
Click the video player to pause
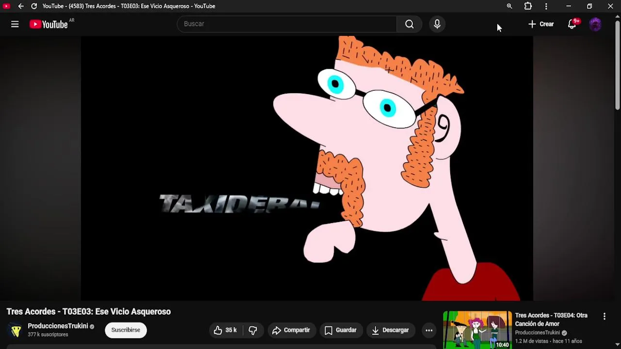307,168
